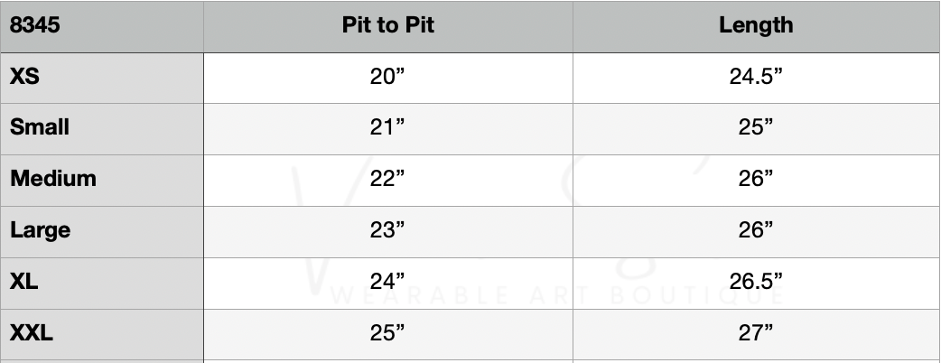Select the Large length cell
Viewport: 941px width, 363px height.
click(756, 230)
